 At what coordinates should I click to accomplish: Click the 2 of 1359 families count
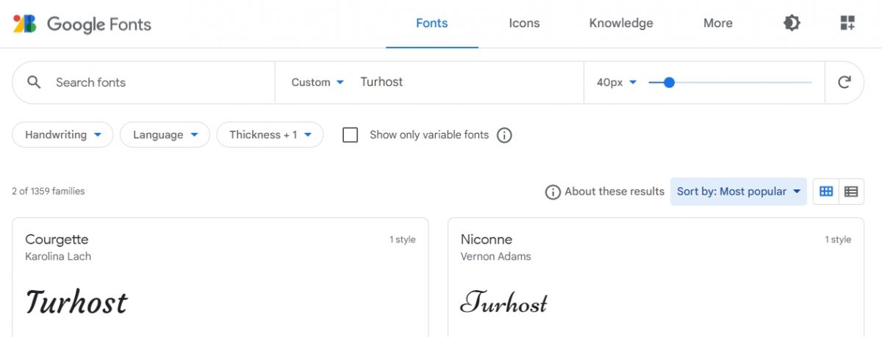point(49,192)
